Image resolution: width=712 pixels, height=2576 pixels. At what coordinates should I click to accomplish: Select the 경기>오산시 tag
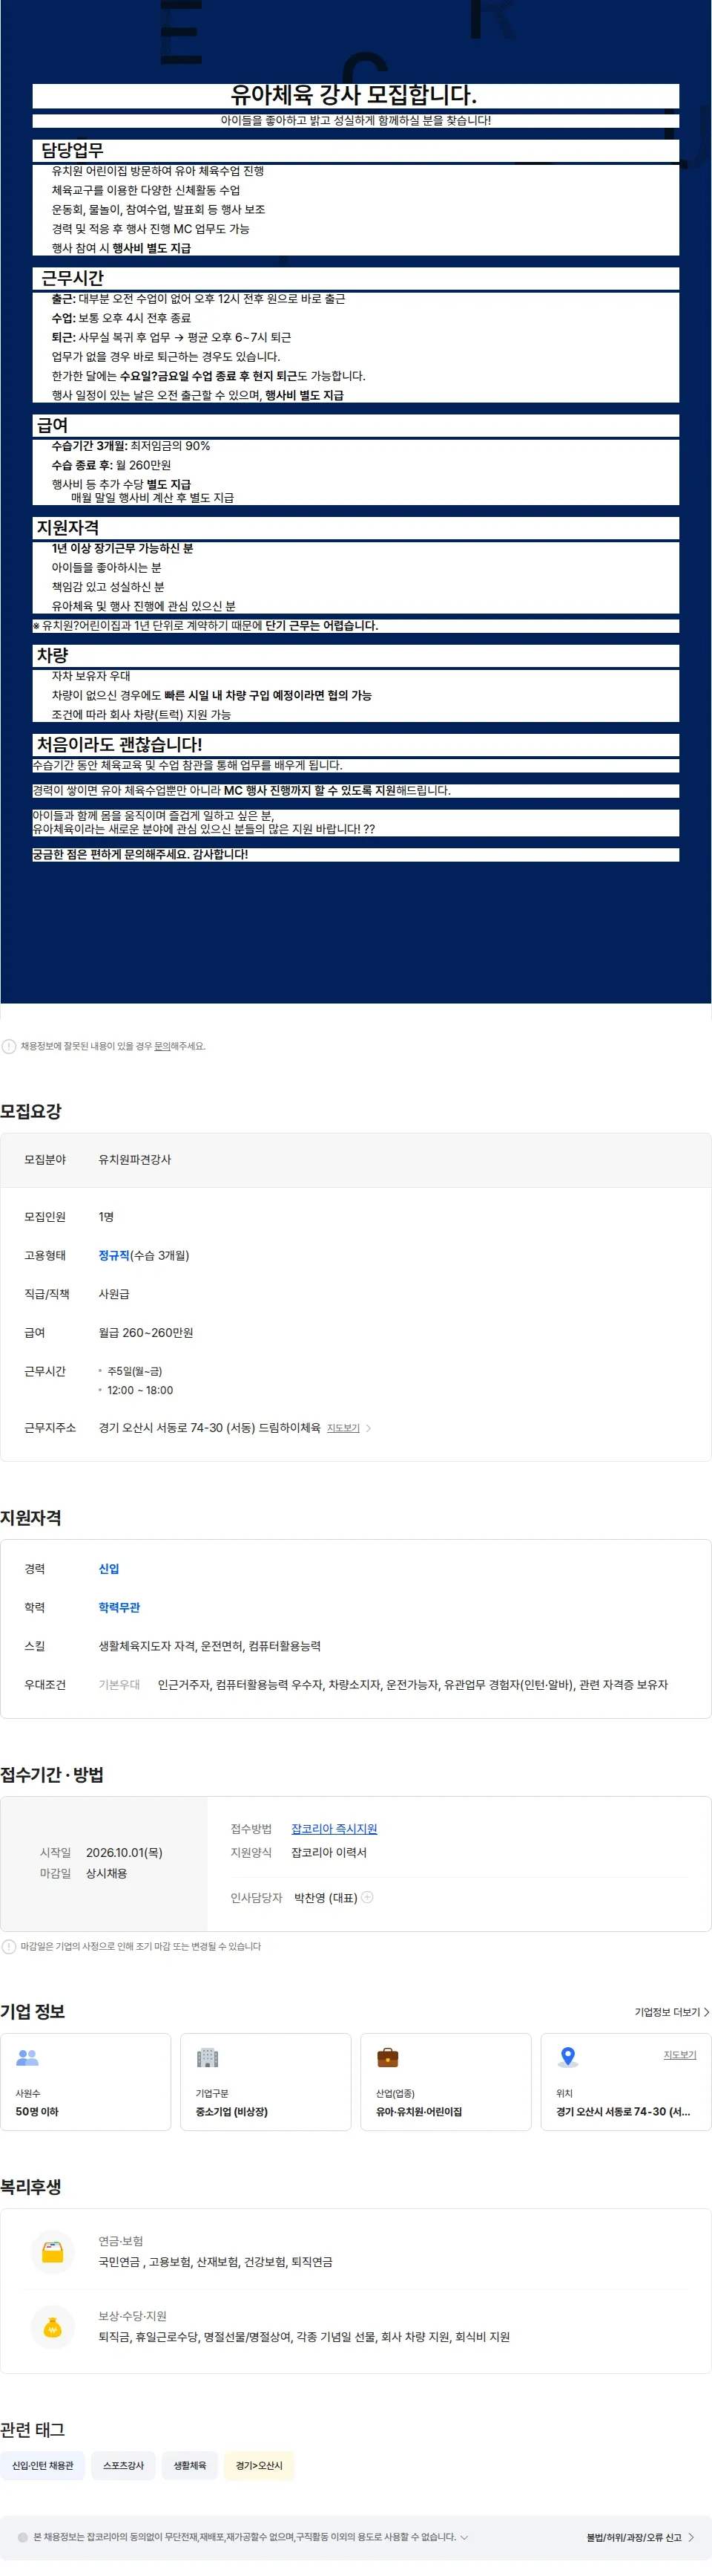[259, 2466]
